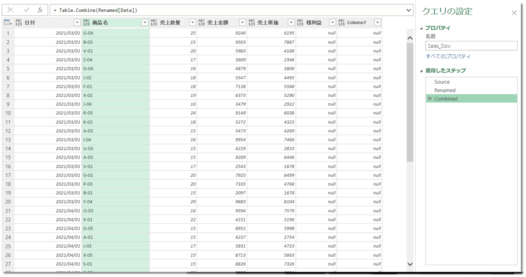Select row number 1

click(8, 33)
